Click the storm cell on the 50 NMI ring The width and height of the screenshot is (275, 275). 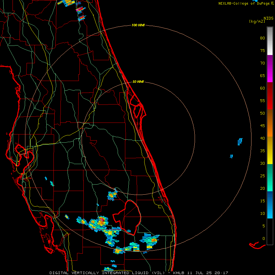[x=112, y=195]
